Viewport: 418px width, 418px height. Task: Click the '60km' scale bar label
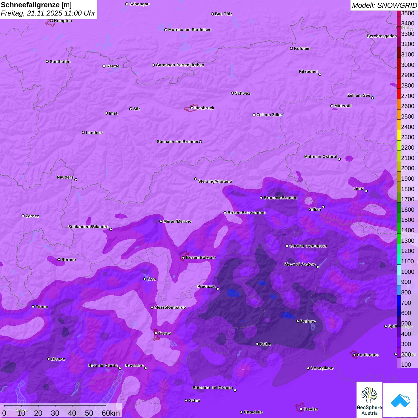(111, 413)
